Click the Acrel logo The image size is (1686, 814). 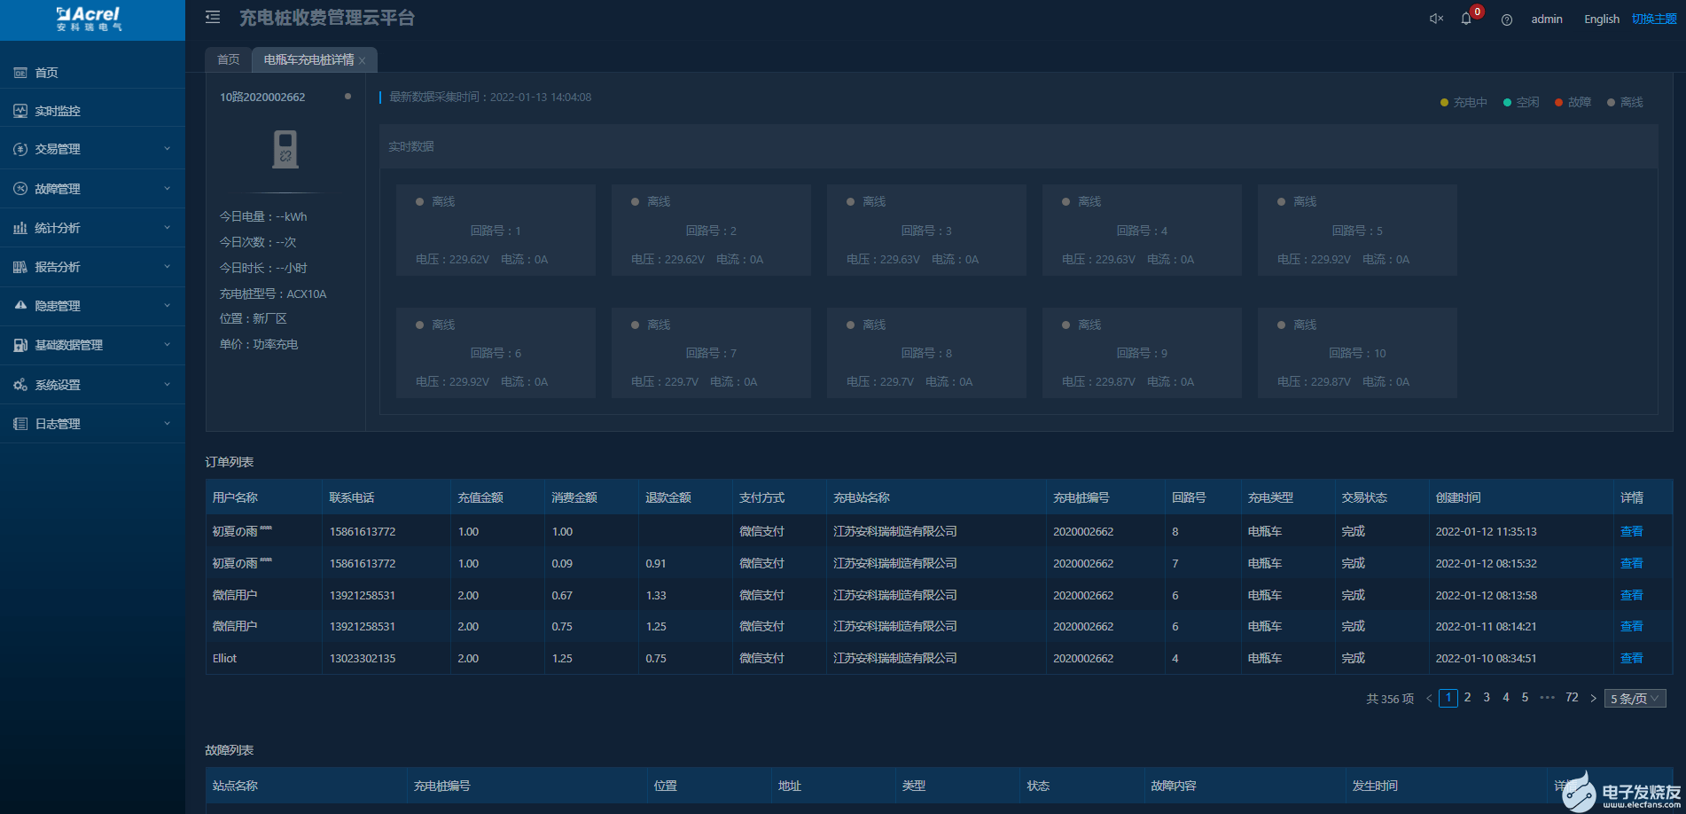click(x=89, y=19)
